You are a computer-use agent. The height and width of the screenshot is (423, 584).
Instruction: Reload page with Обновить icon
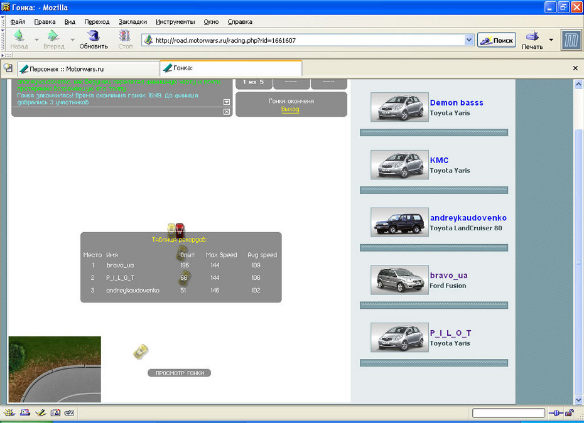tap(93, 36)
